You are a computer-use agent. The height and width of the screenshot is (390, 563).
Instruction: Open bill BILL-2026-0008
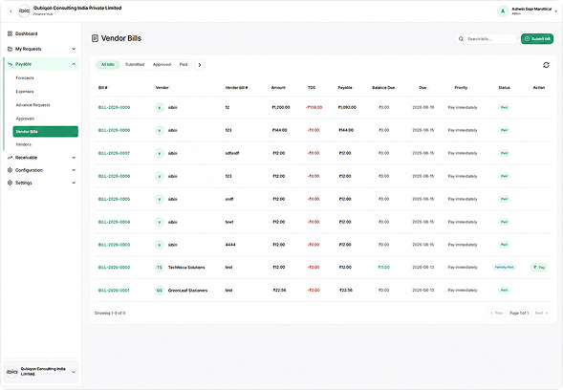click(114, 130)
